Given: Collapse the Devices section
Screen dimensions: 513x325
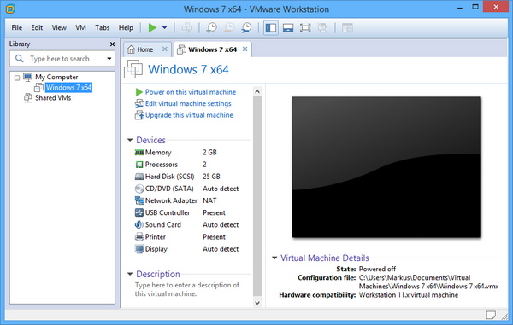Looking at the screenshot, I should 130,140.
